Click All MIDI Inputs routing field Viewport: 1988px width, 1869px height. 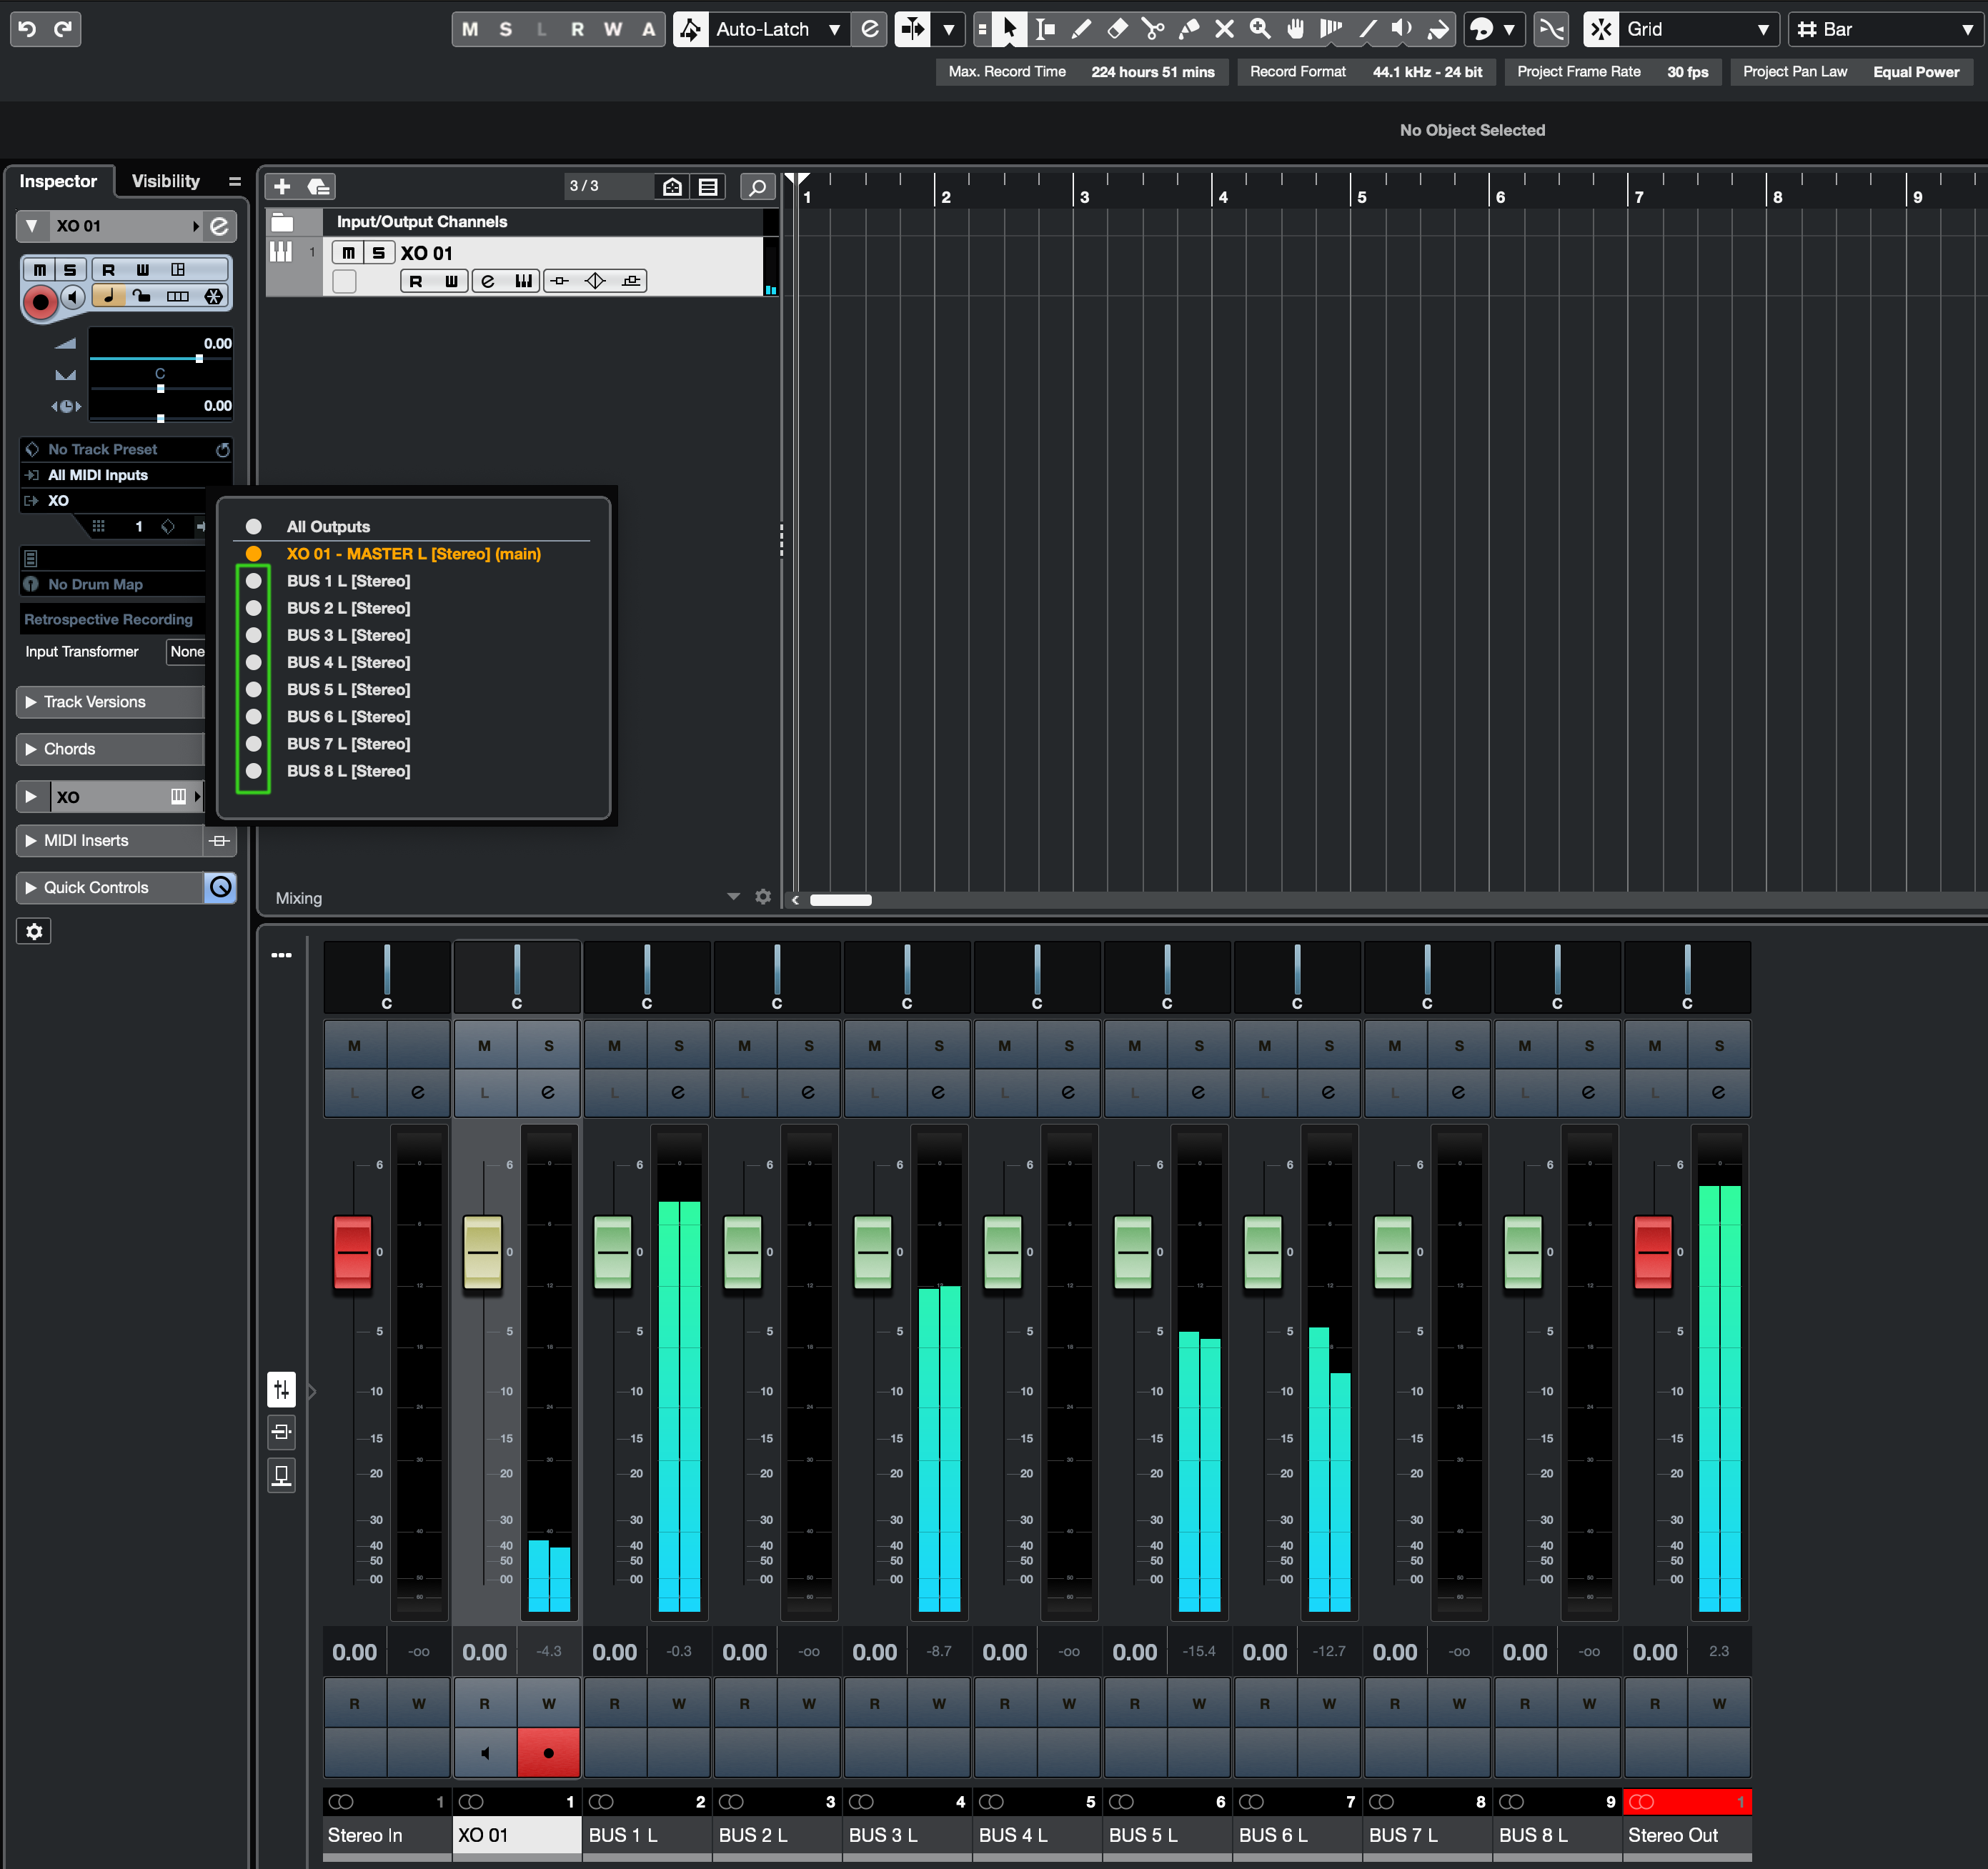(x=126, y=475)
